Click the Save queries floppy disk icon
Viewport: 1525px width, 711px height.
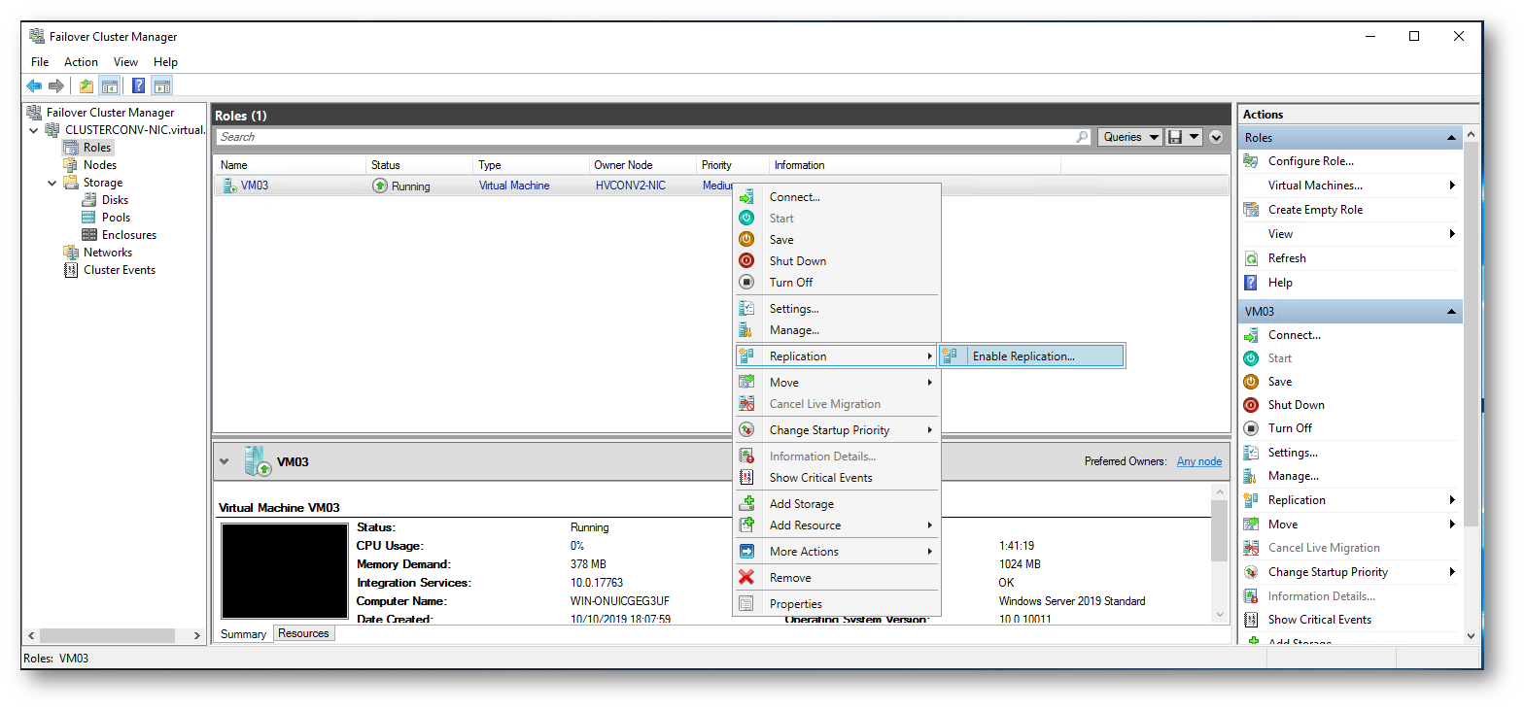click(x=1175, y=137)
